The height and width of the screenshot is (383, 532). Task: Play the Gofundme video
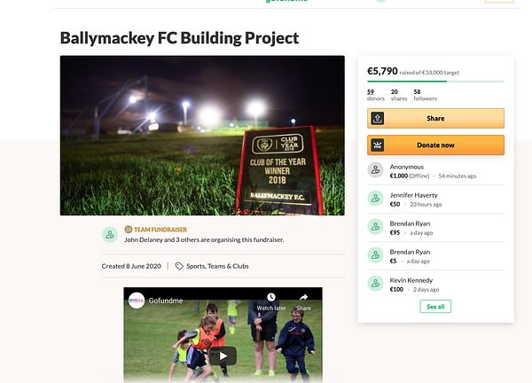(x=223, y=356)
